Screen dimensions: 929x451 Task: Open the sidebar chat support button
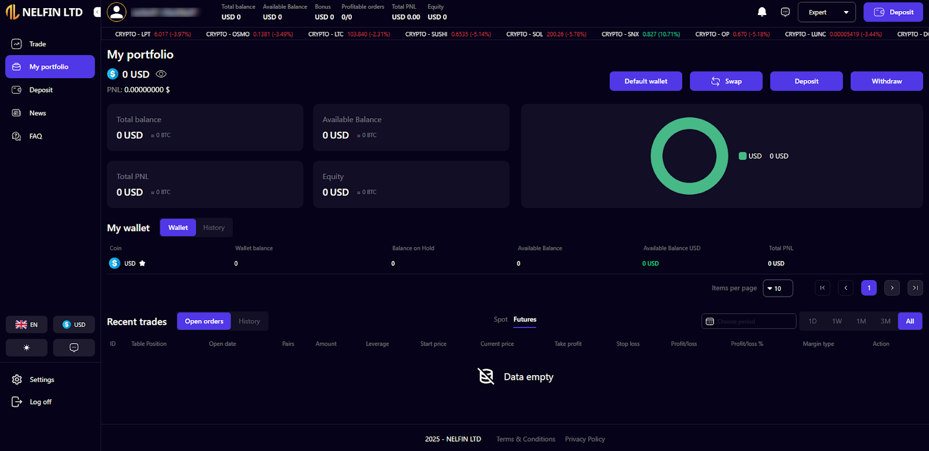click(74, 348)
